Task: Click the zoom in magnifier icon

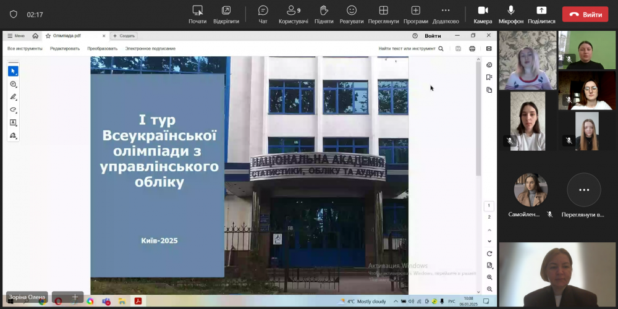Action: click(489, 277)
